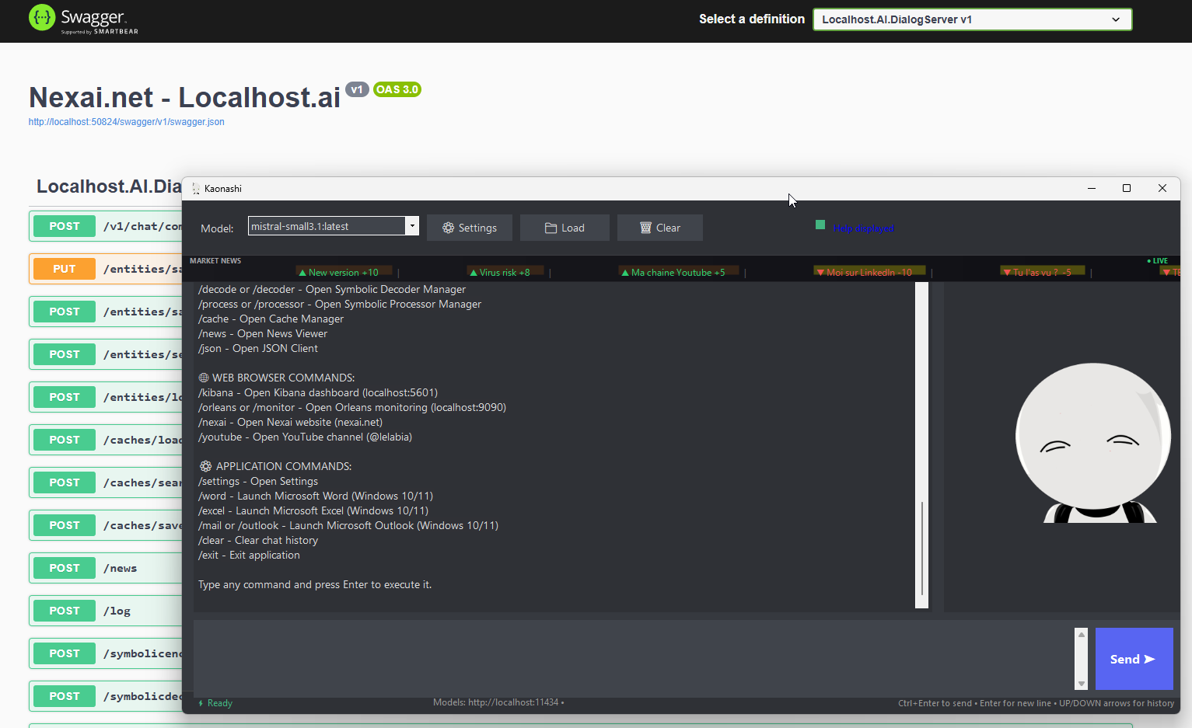Click the '/settings - Open Settings' help line

pyautogui.click(x=258, y=481)
